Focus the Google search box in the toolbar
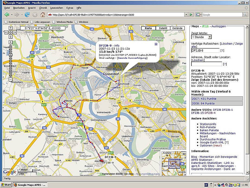The height and width of the screenshot is (188, 250). [x=222, y=15]
